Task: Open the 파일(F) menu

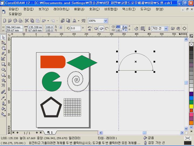Action: 14,9
